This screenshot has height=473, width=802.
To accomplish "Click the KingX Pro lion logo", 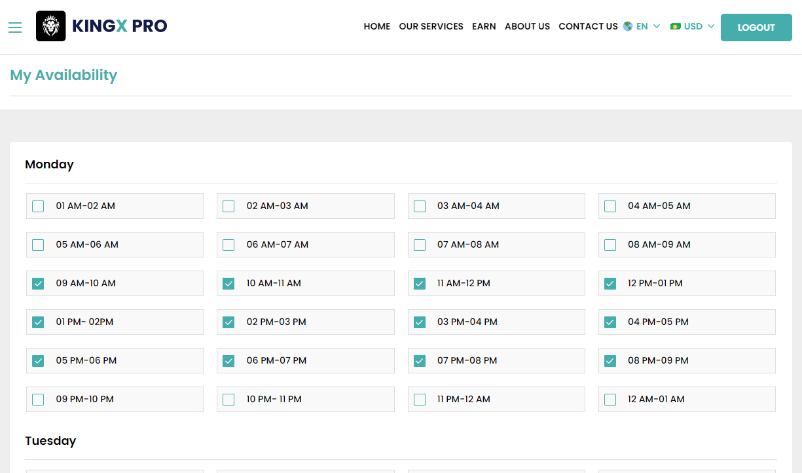I will pos(50,26).
